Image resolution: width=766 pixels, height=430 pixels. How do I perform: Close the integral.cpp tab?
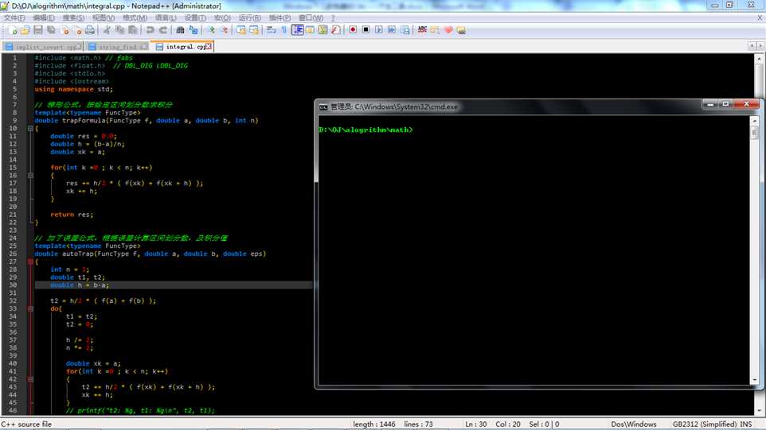209,47
